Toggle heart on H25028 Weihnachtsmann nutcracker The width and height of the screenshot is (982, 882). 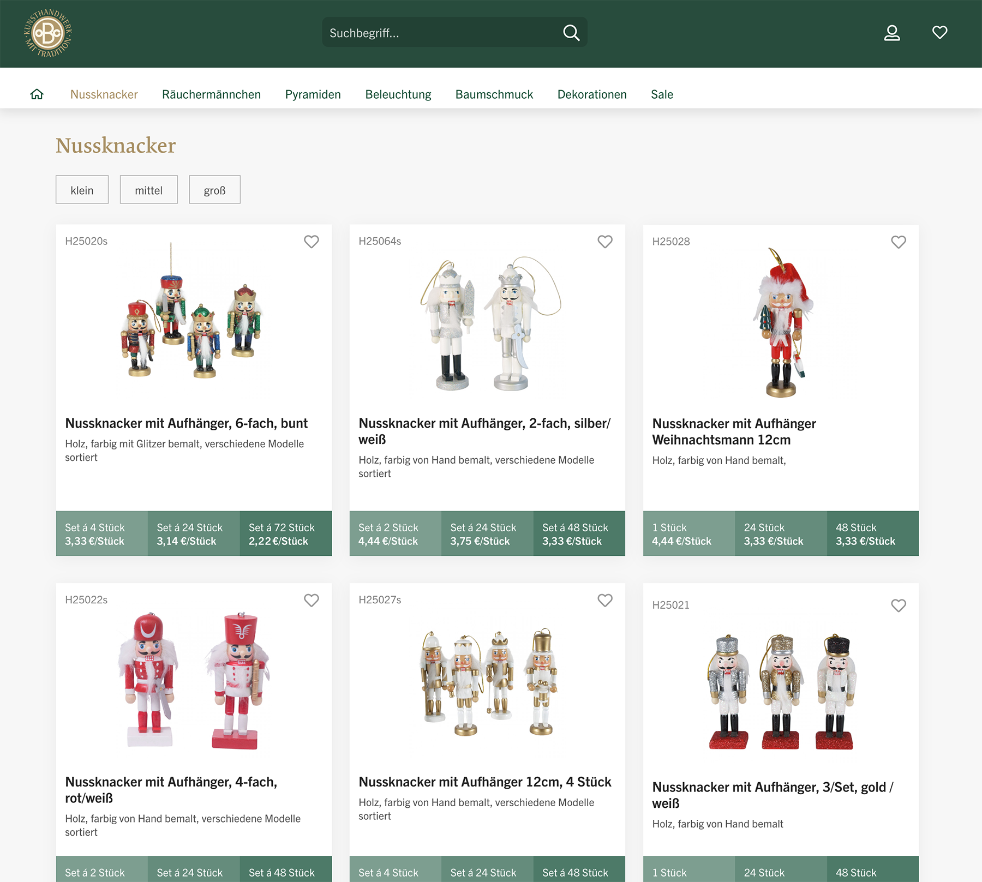point(898,242)
